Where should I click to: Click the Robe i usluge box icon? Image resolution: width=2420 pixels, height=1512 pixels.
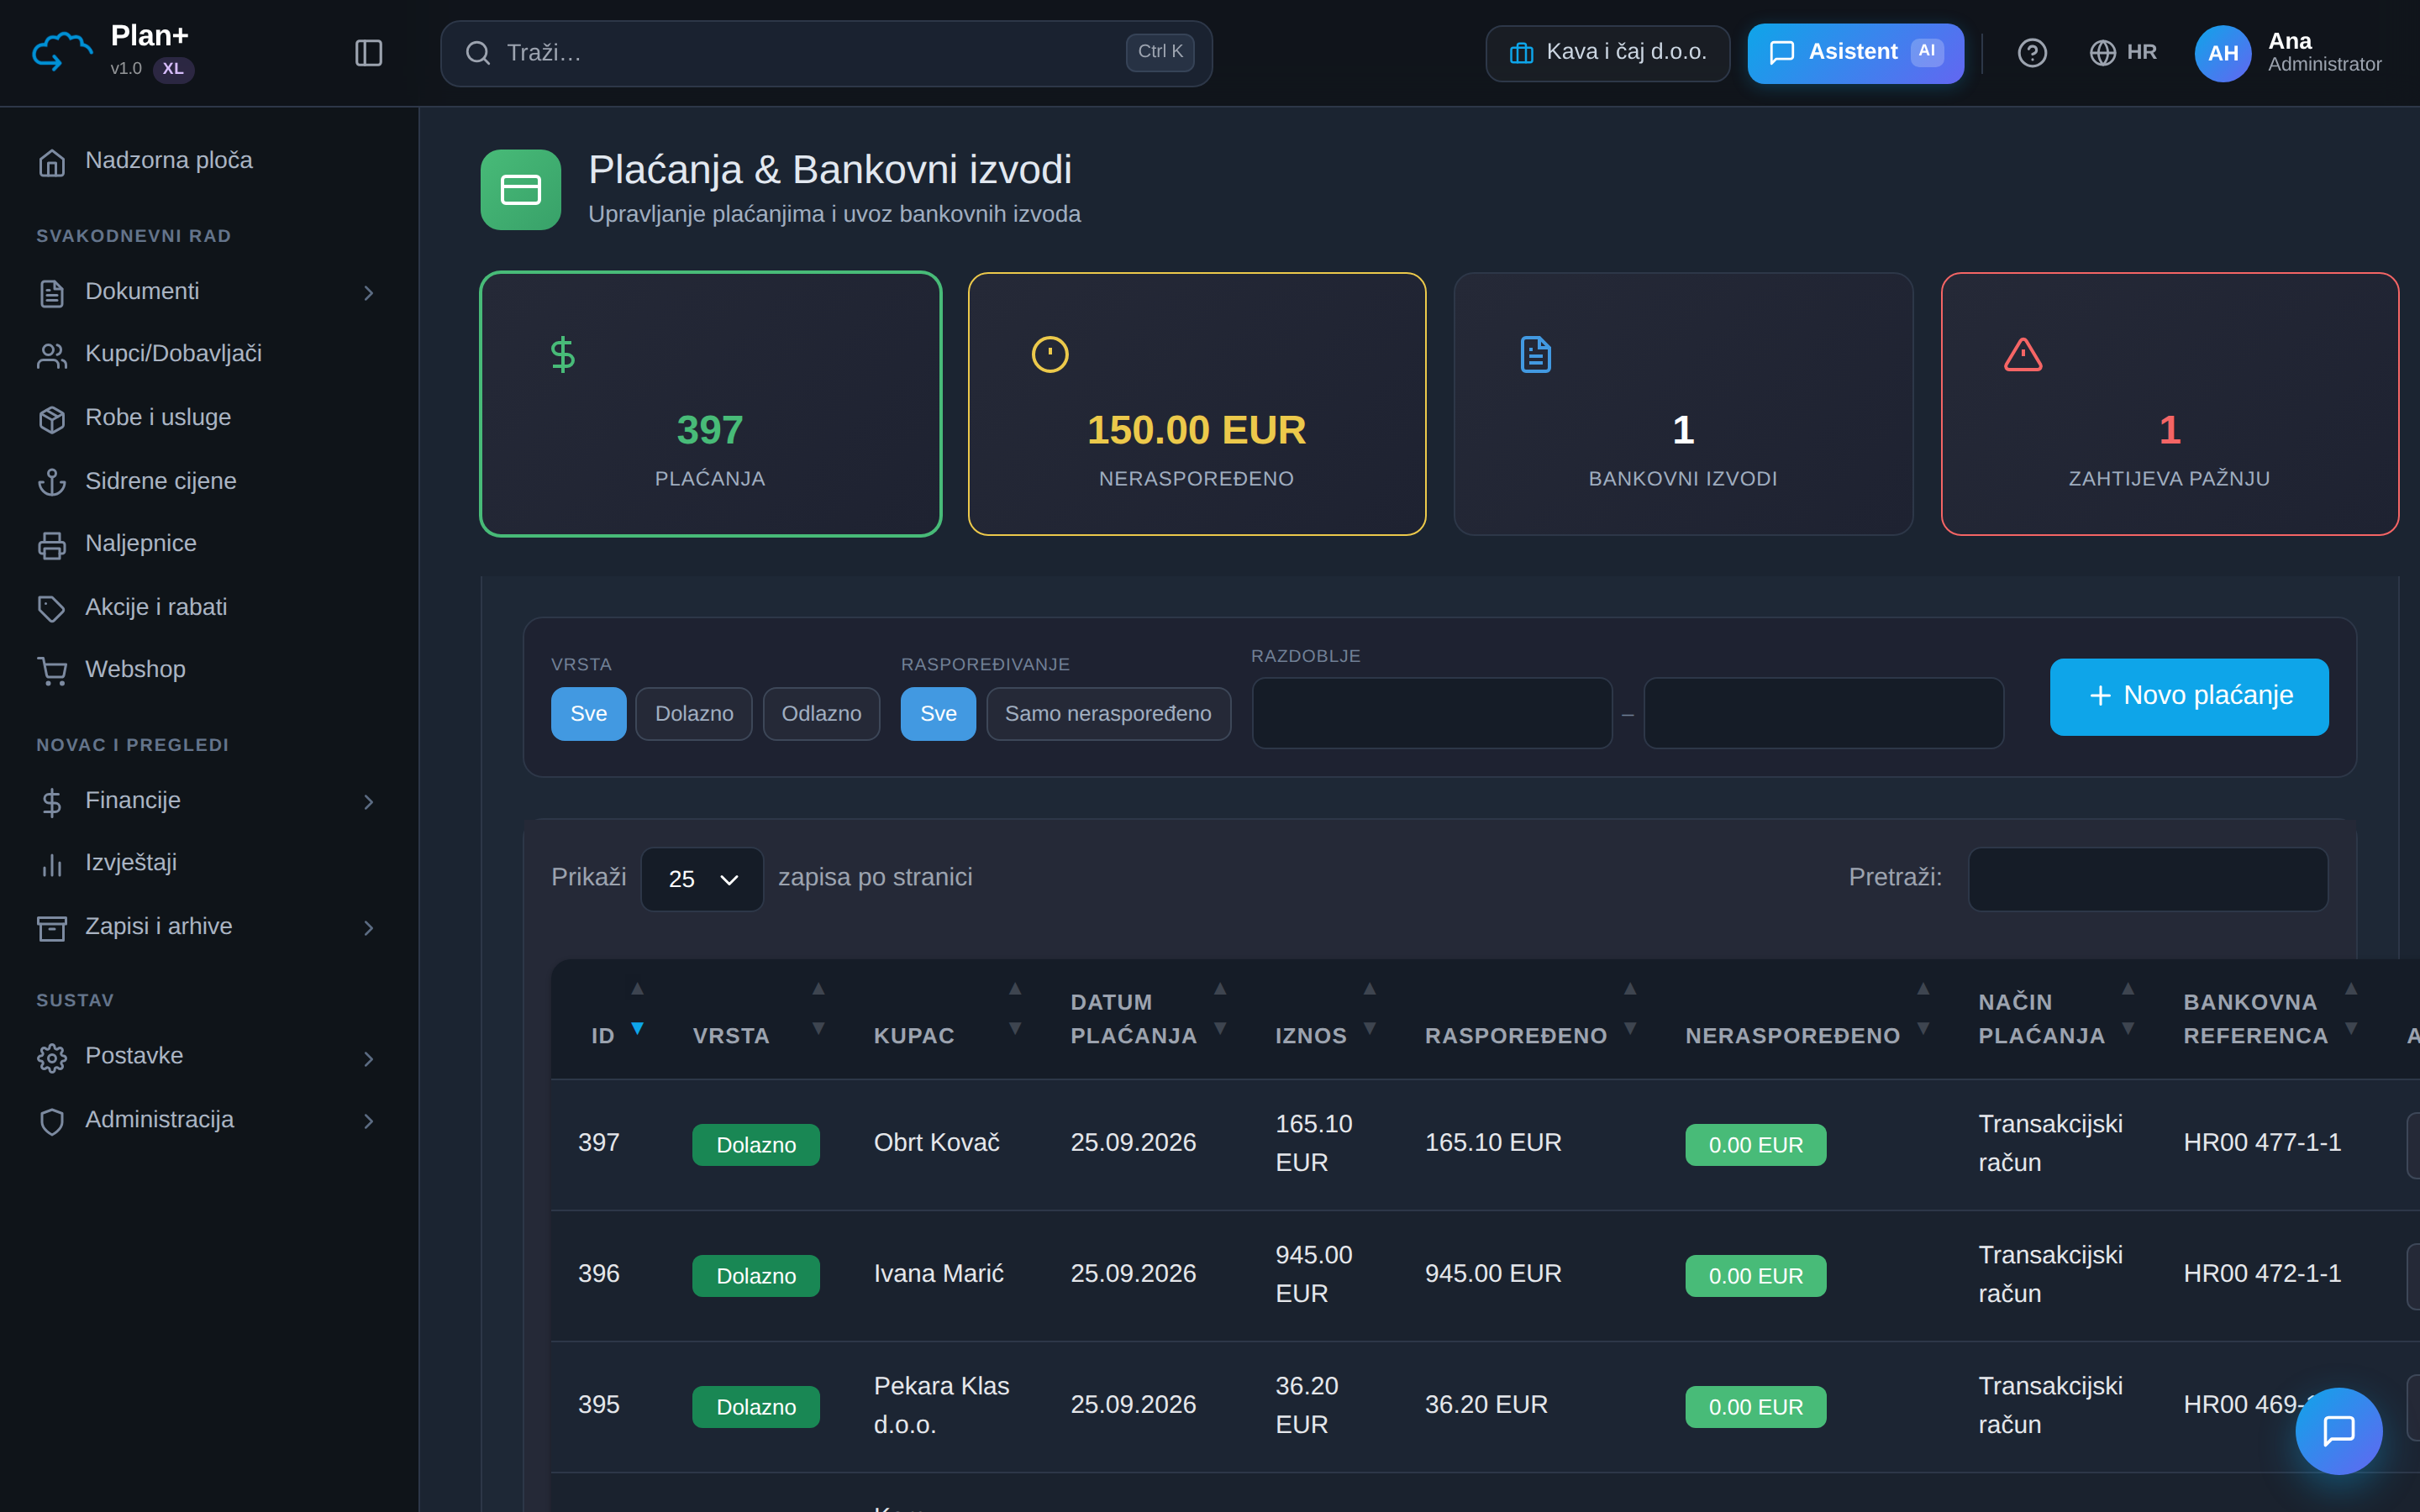click(x=52, y=418)
